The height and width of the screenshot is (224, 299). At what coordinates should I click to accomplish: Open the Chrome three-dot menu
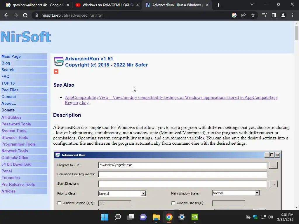pyautogui.click(x=293, y=15)
